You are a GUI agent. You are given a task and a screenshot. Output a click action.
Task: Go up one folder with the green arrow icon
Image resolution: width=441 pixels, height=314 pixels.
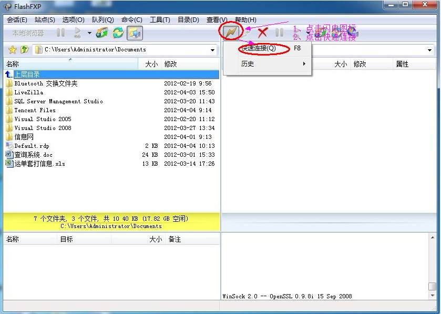pos(24,50)
